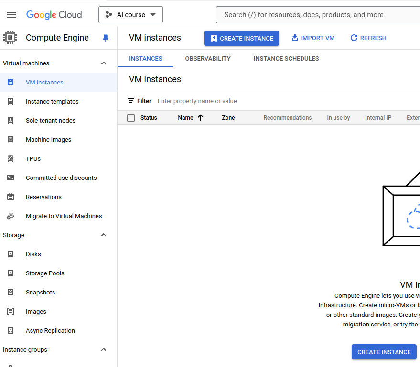This screenshot has width=420, height=367.
Task: Open Images page under Storage
Action: [x=36, y=311]
